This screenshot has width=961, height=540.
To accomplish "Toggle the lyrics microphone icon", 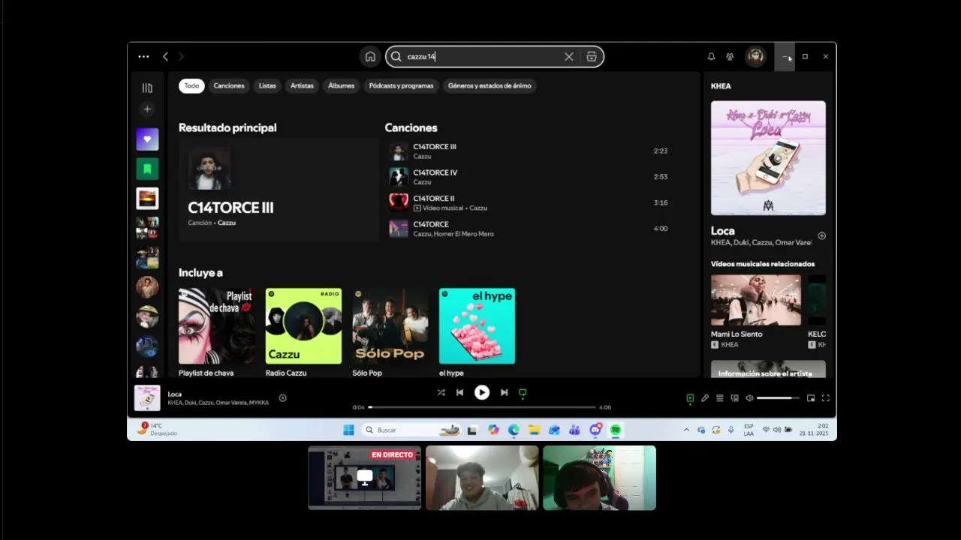I will (705, 398).
